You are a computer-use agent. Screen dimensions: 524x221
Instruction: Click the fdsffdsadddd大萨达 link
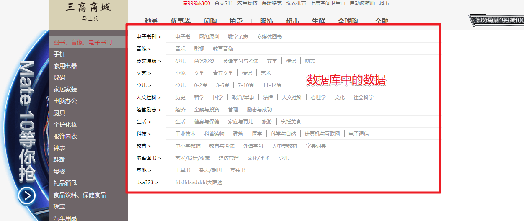tap(199, 182)
